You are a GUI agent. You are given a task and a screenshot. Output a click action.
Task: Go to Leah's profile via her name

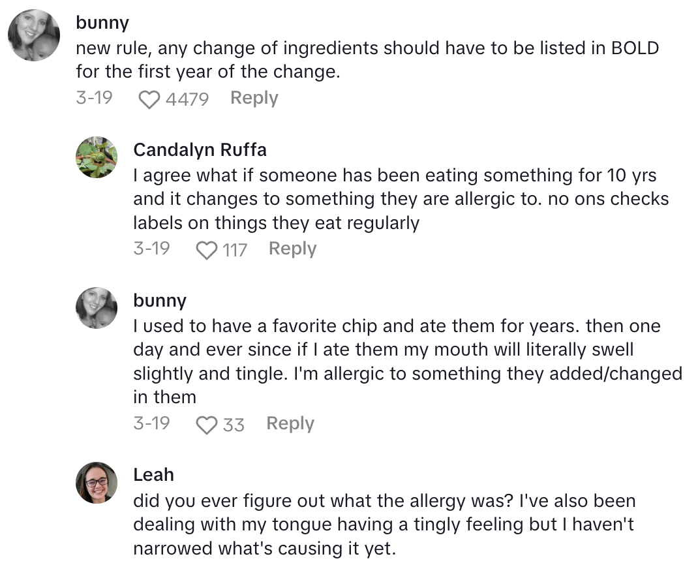point(153,474)
